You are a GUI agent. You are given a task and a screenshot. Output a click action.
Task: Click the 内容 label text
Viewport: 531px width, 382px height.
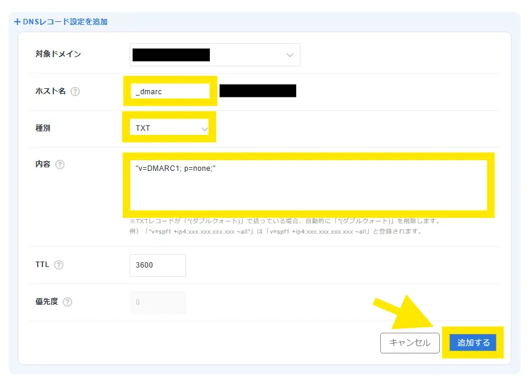point(43,165)
